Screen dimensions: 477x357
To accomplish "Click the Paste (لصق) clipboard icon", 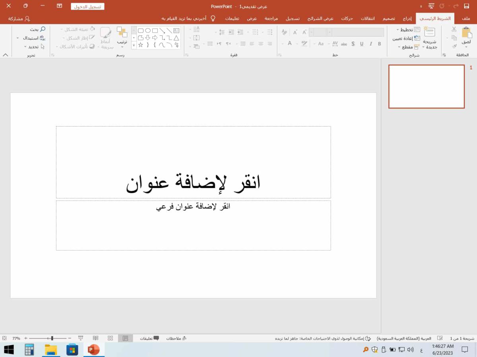I will pos(466,33).
